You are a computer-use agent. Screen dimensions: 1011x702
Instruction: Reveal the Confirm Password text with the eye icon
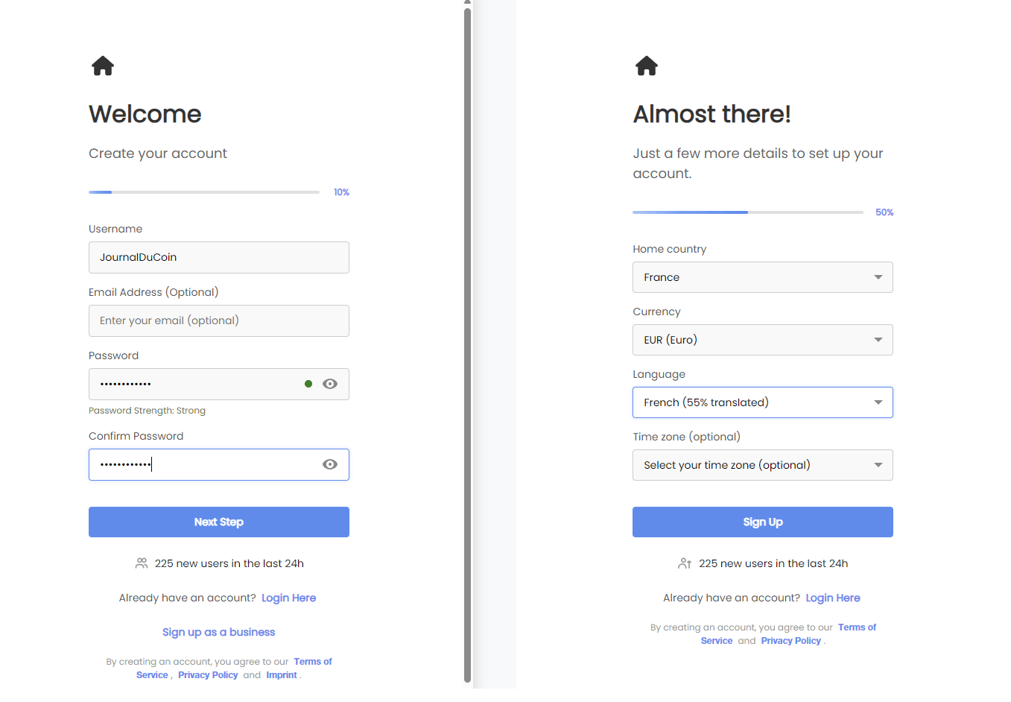pos(330,464)
